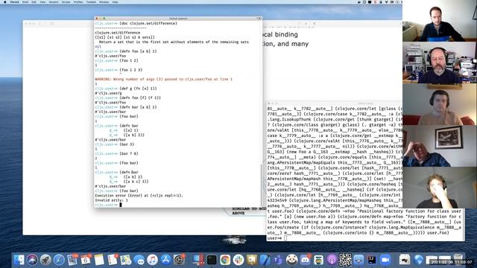Open the black terminal icon in dock
This screenshot has height=268, width=477.
click(x=212, y=260)
